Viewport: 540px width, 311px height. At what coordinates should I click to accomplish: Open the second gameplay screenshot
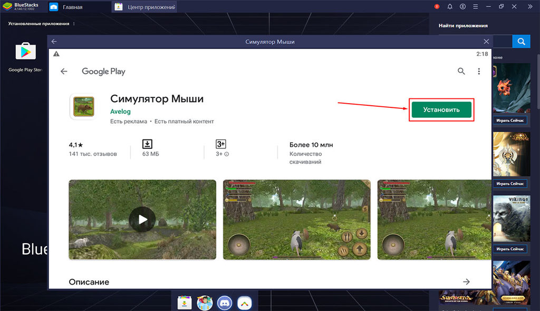296,219
